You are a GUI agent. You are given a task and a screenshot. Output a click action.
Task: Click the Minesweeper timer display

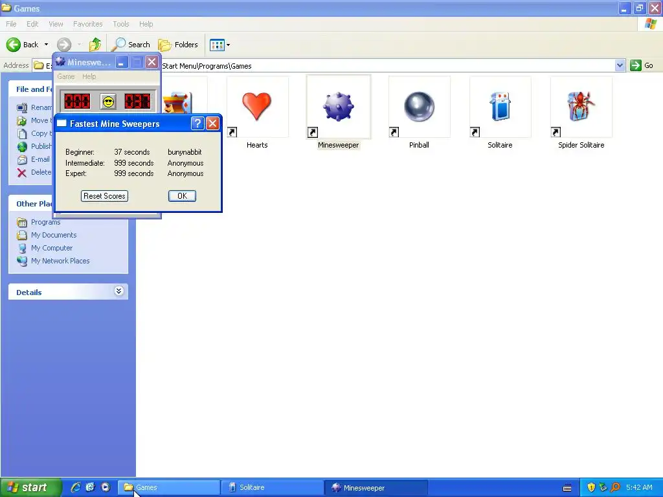click(x=137, y=102)
